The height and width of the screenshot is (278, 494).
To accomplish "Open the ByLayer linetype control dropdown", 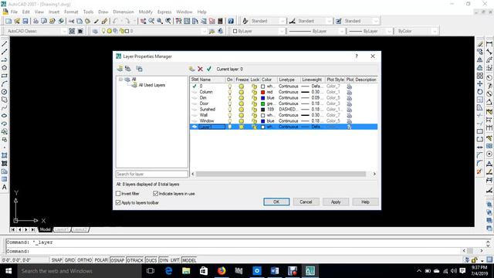I will [341, 31].
